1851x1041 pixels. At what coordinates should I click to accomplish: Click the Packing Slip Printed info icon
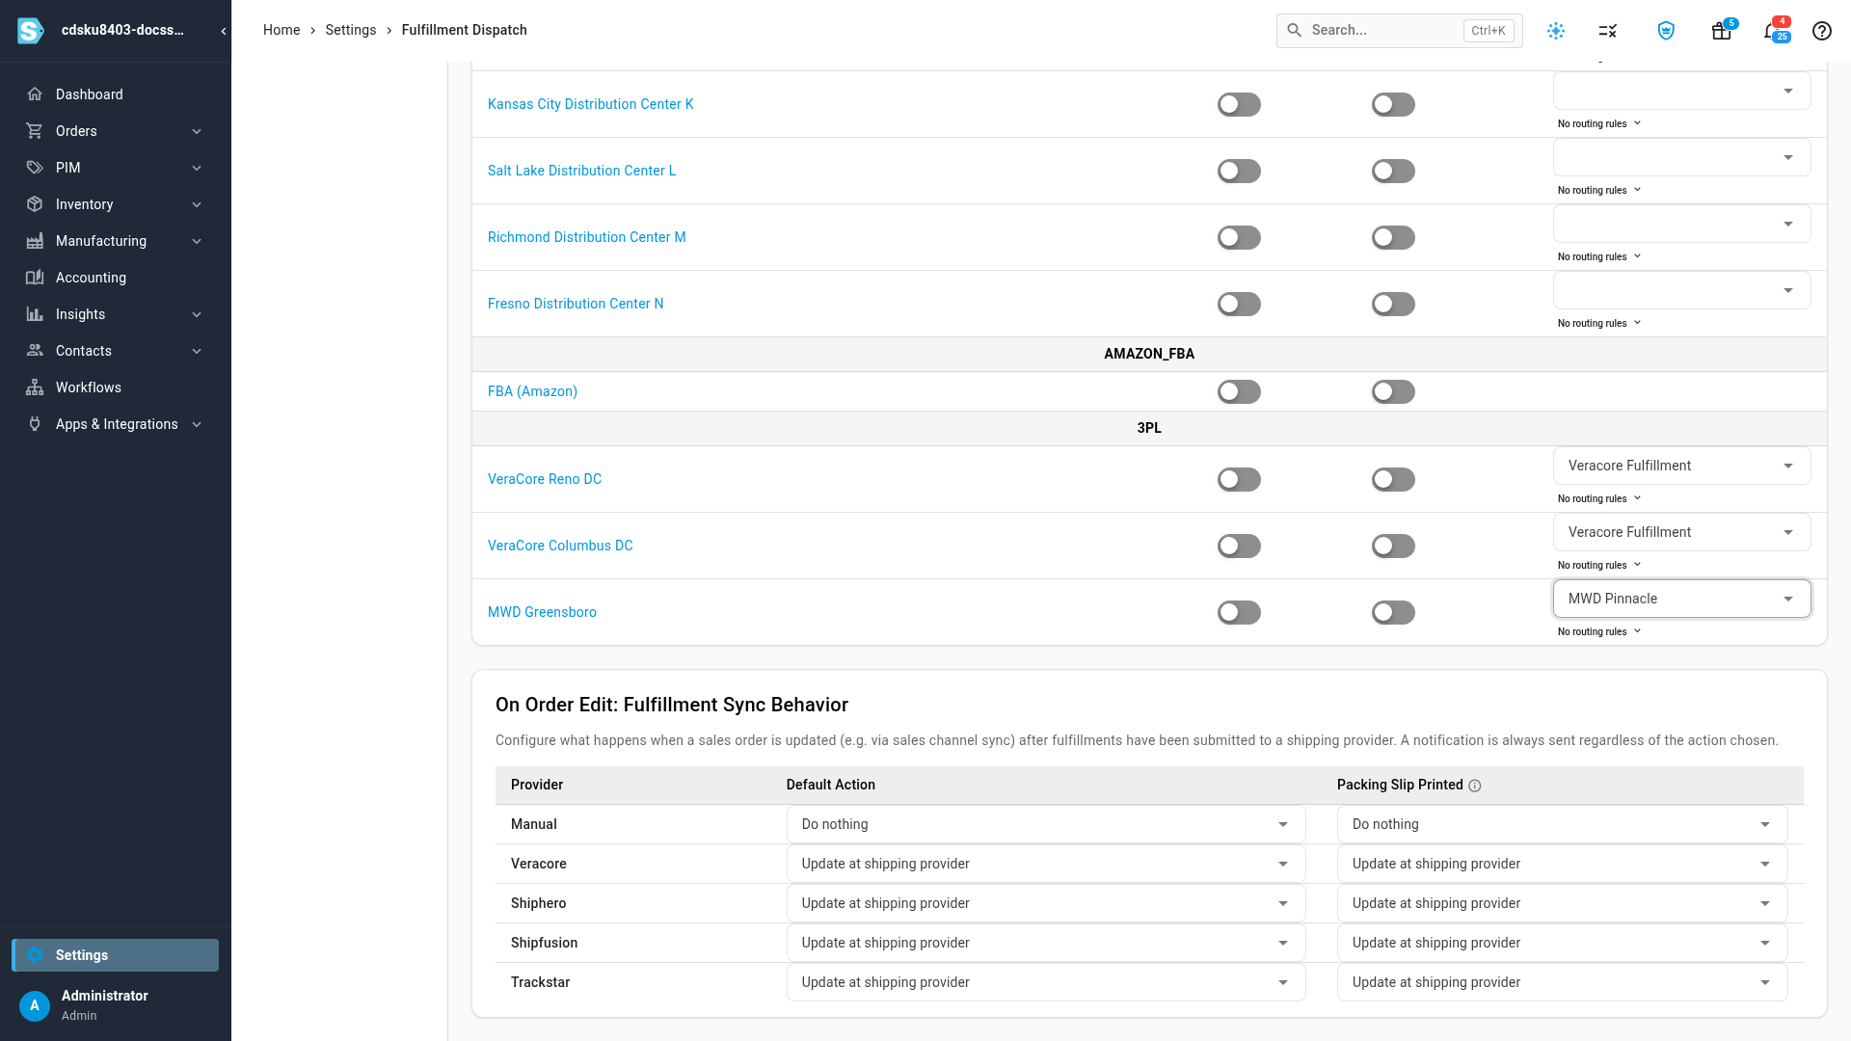pos(1475,786)
